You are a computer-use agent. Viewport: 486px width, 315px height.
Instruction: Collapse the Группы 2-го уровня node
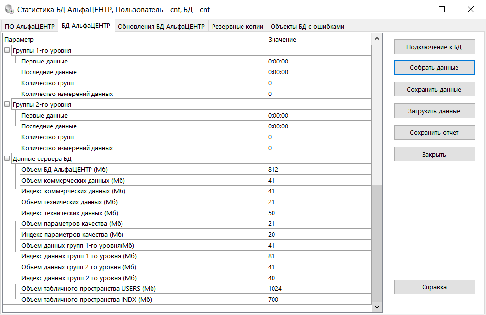pyautogui.click(x=7, y=104)
